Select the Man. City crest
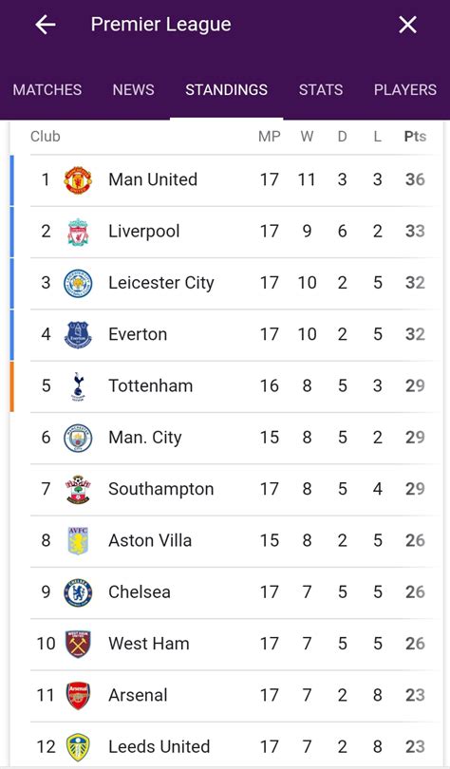This screenshot has width=450, height=769. tap(78, 438)
